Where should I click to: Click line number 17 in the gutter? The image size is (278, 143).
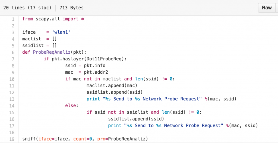[12, 125]
